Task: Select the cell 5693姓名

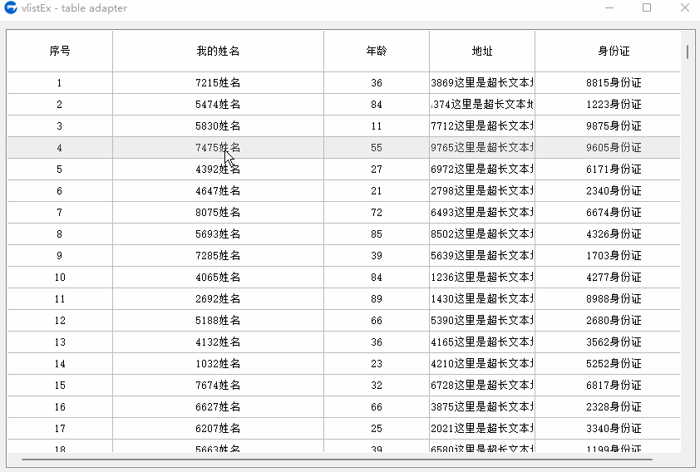Action: (219, 234)
